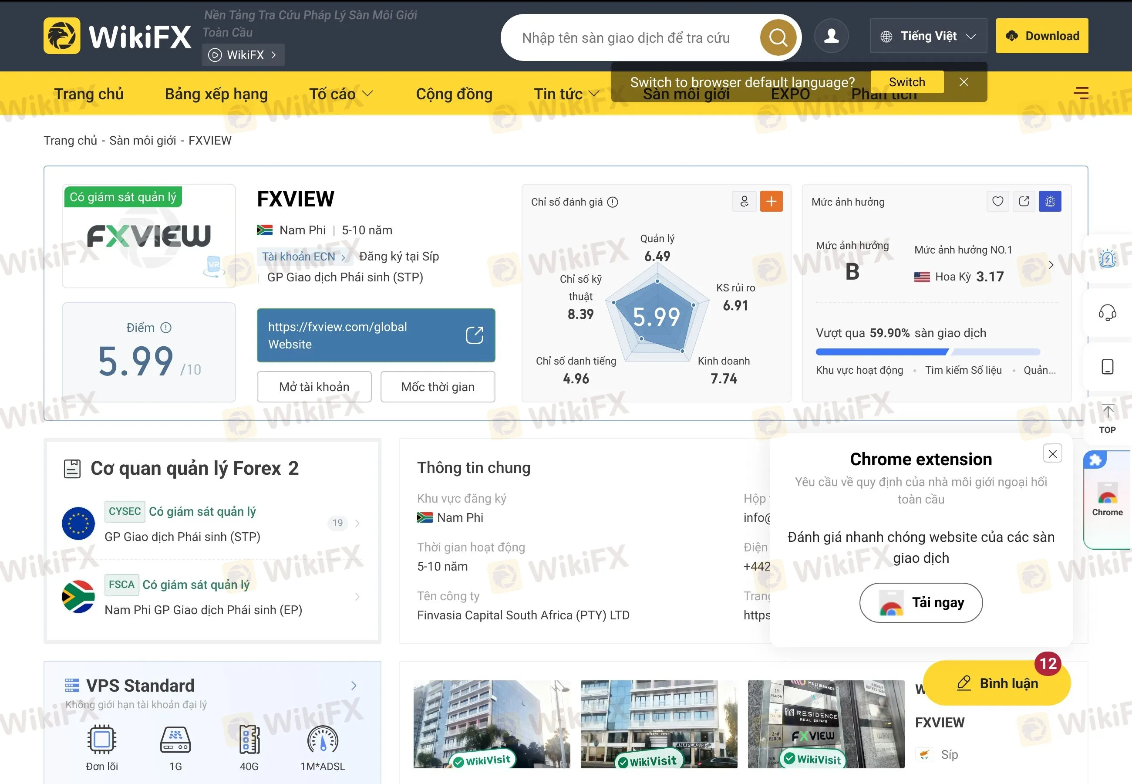The image size is (1132, 784).
Task: Click the Tải ngay button
Action: [x=920, y=603]
